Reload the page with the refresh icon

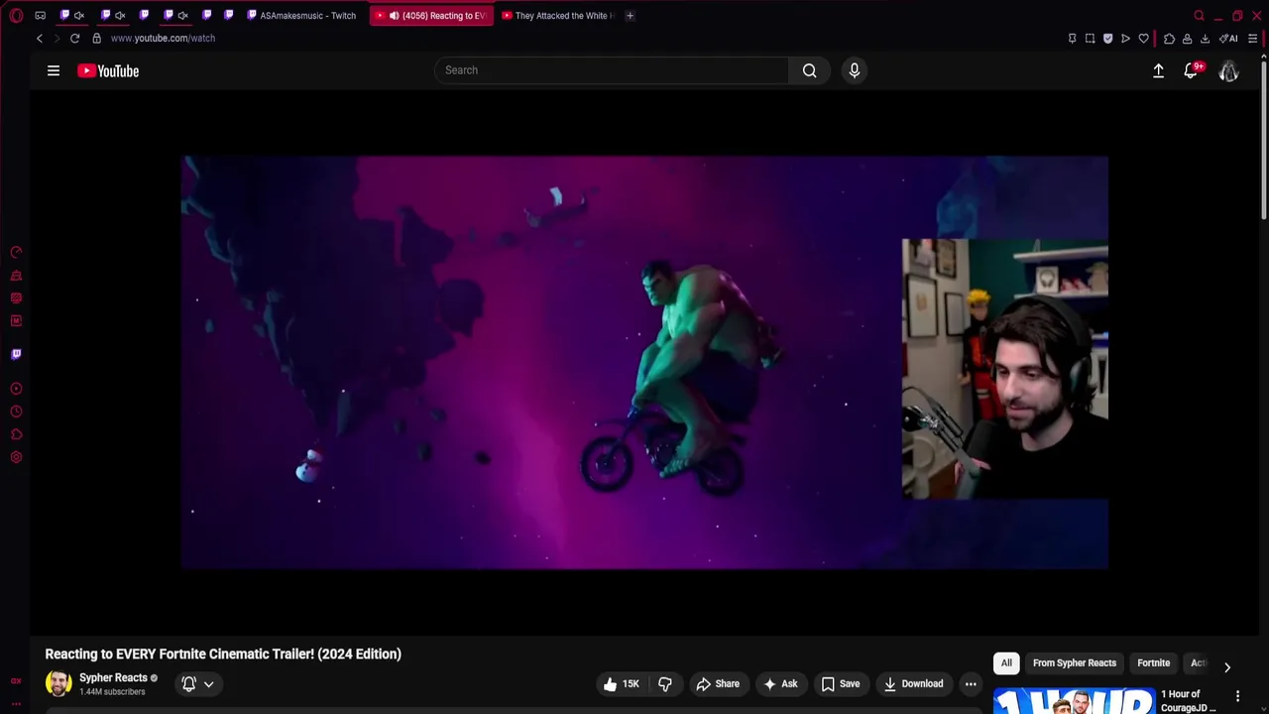(x=74, y=38)
